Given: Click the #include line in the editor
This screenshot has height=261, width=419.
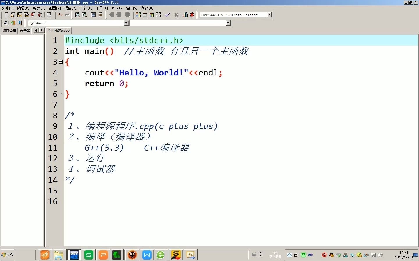Looking at the screenshot, I should (124, 40).
